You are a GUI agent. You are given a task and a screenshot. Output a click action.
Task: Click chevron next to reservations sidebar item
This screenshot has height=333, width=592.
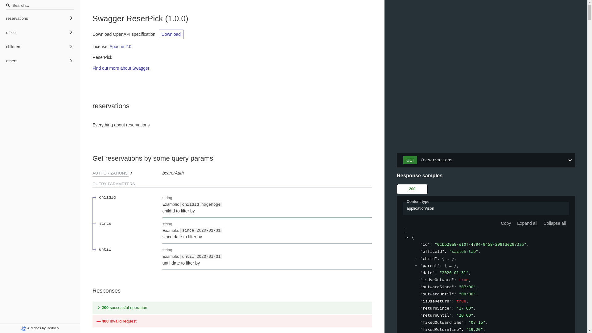(x=71, y=18)
